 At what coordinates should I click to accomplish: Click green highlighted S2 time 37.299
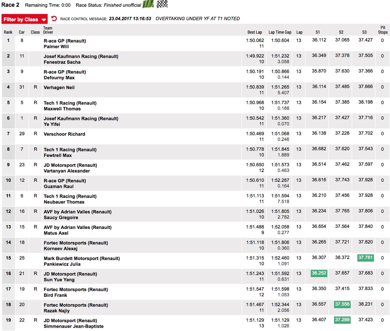pos(342,320)
